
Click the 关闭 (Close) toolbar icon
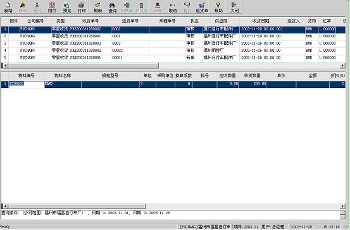pos(234,8)
